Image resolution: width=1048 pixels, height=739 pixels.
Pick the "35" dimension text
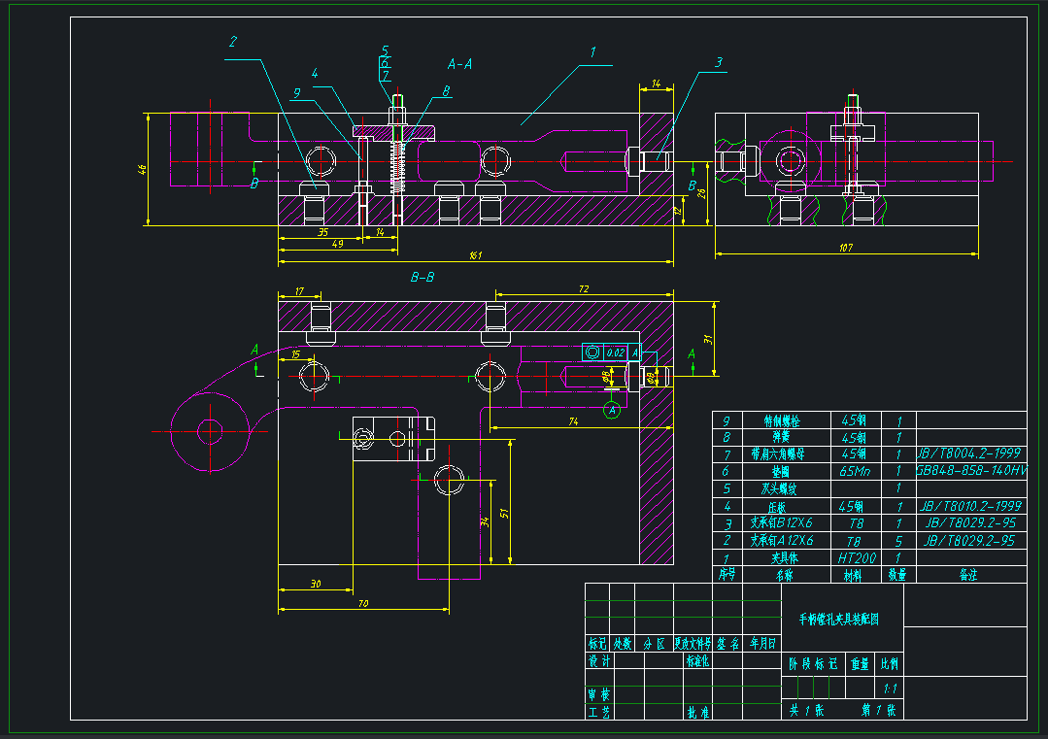(322, 232)
